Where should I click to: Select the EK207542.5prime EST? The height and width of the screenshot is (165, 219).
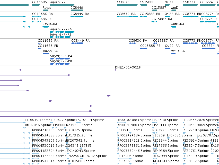click(68, 143)
